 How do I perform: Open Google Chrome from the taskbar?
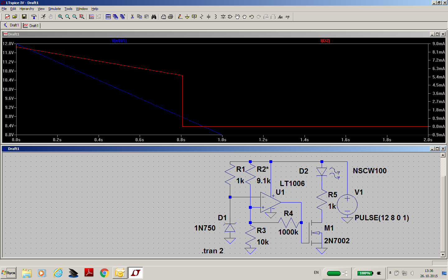(x=104, y=273)
